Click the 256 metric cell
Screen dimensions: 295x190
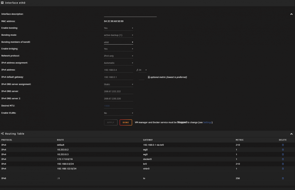(x=237, y=178)
